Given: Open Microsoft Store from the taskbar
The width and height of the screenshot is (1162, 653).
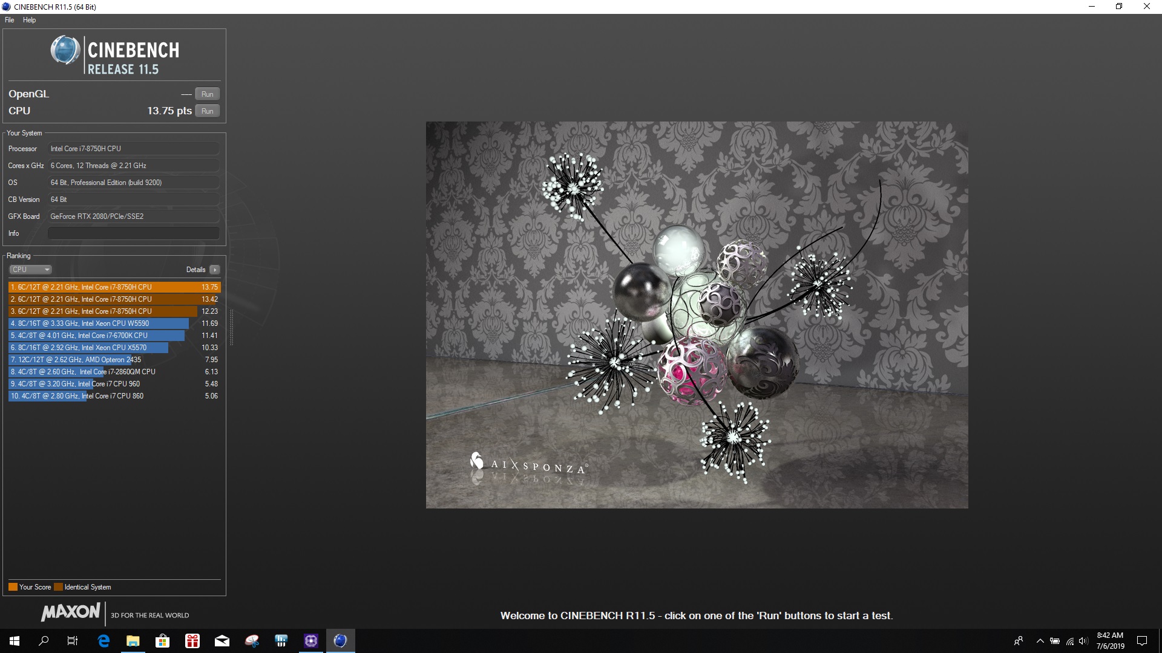Looking at the screenshot, I should (162, 641).
